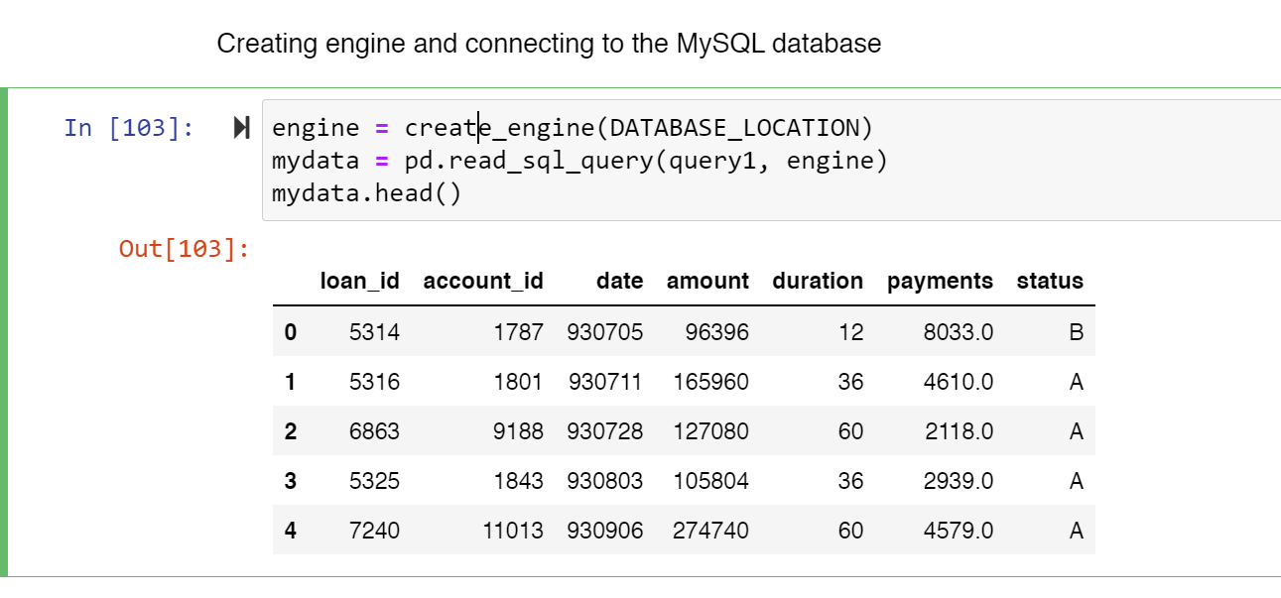Screen dimensions: 1281x598
Task: Click the payments column header
Action: coord(940,281)
